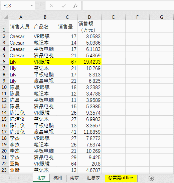Screen dimensions: 174x183
Task: Open the @雷哥office sheet tab
Action: click(121, 178)
